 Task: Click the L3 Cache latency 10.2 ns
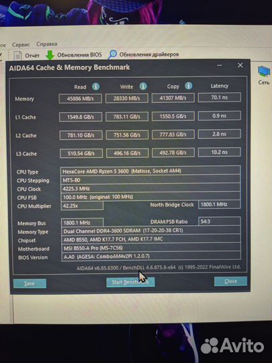pos(219,152)
